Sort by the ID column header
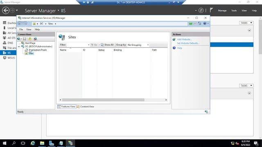The height and width of the screenshot is (147, 262). click(x=84, y=50)
